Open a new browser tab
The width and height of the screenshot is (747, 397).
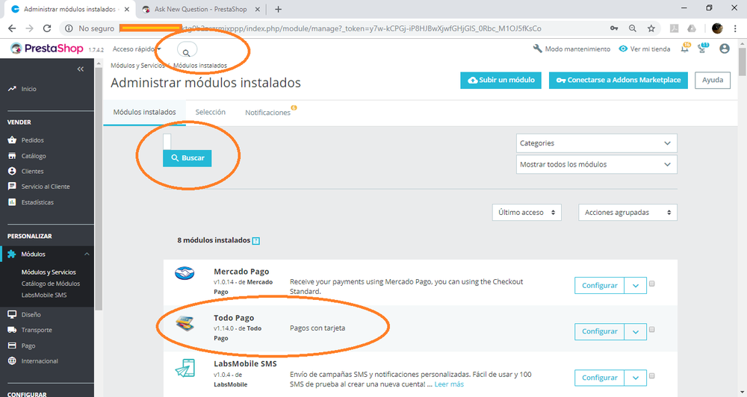pyautogui.click(x=278, y=9)
